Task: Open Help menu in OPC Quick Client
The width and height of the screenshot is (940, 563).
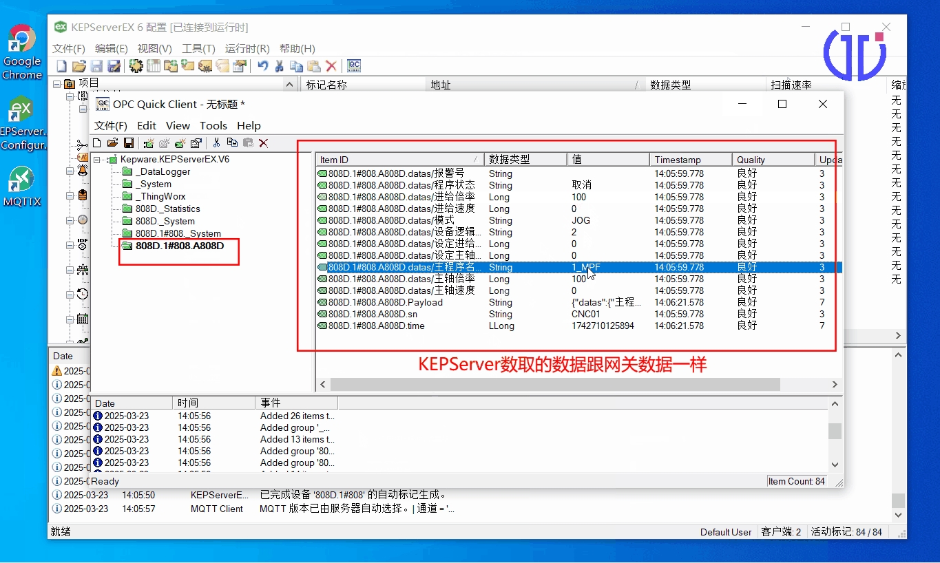Action: 249,126
